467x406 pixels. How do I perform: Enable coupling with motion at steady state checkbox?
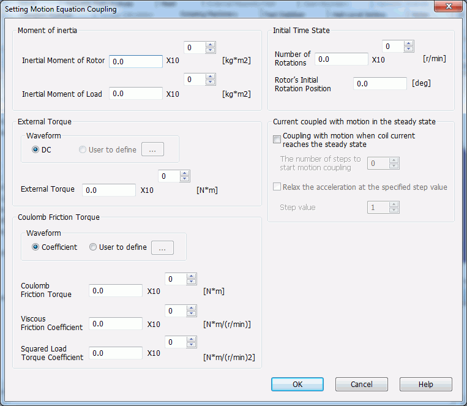coord(277,140)
